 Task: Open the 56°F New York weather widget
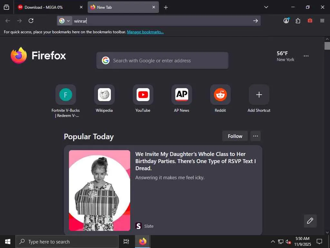click(x=286, y=56)
